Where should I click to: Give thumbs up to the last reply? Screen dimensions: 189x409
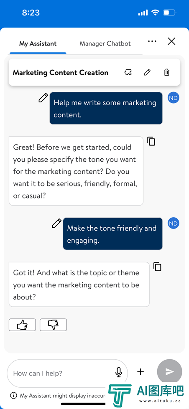(x=22, y=325)
